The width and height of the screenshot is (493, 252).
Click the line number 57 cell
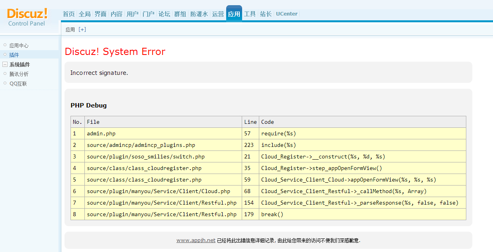250,134
